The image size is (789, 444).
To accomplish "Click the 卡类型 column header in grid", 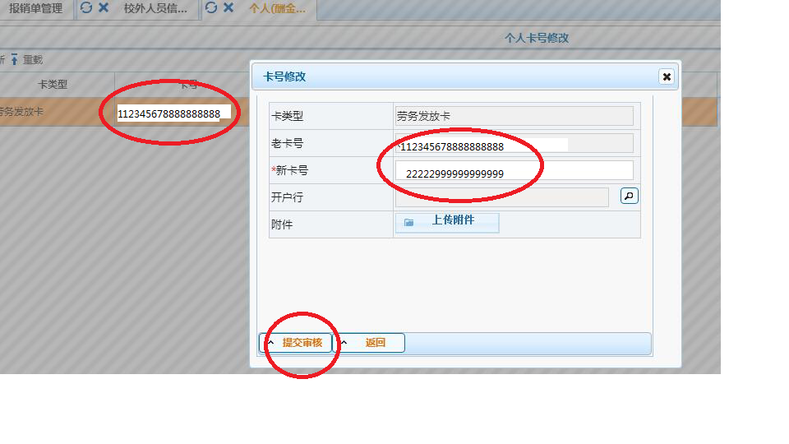I will pyautogui.click(x=53, y=85).
